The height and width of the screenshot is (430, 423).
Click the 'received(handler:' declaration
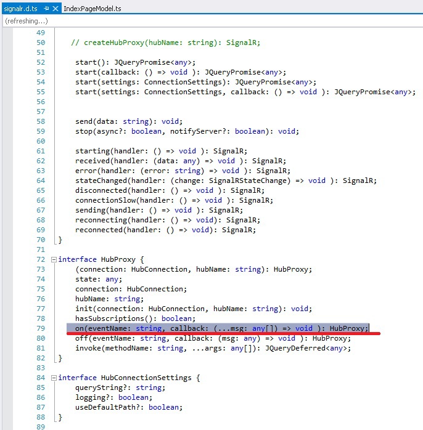(181, 161)
